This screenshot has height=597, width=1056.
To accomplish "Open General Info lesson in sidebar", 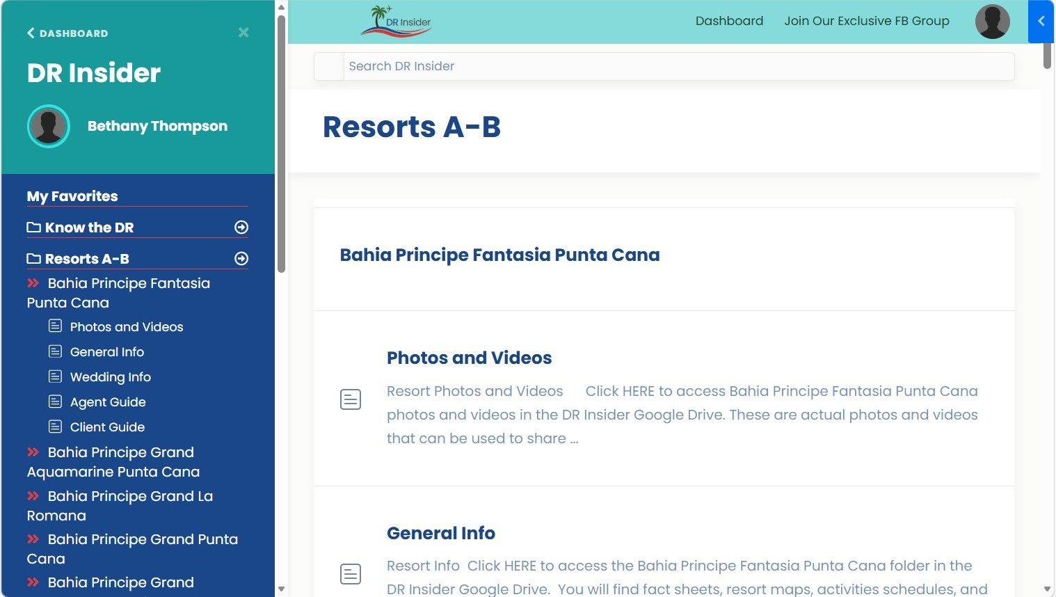I will [107, 352].
